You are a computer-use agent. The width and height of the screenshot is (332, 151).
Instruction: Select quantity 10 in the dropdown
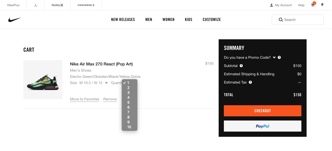(129, 127)
